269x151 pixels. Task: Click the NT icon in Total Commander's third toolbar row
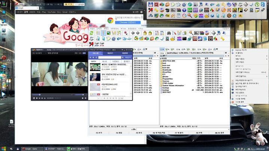point(91,44)
